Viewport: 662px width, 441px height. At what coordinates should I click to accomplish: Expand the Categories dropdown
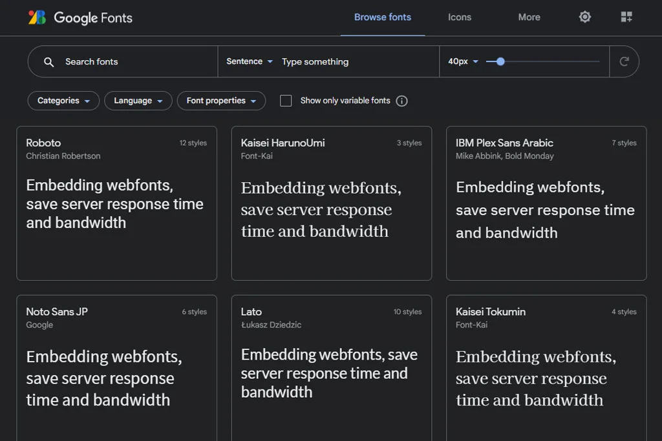click(63, 101)
